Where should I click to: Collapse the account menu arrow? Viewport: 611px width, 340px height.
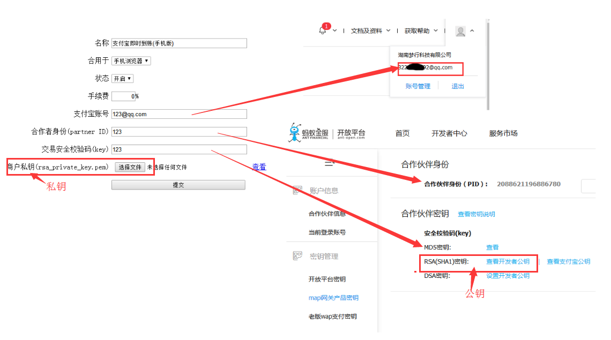[x=472, y=31]
